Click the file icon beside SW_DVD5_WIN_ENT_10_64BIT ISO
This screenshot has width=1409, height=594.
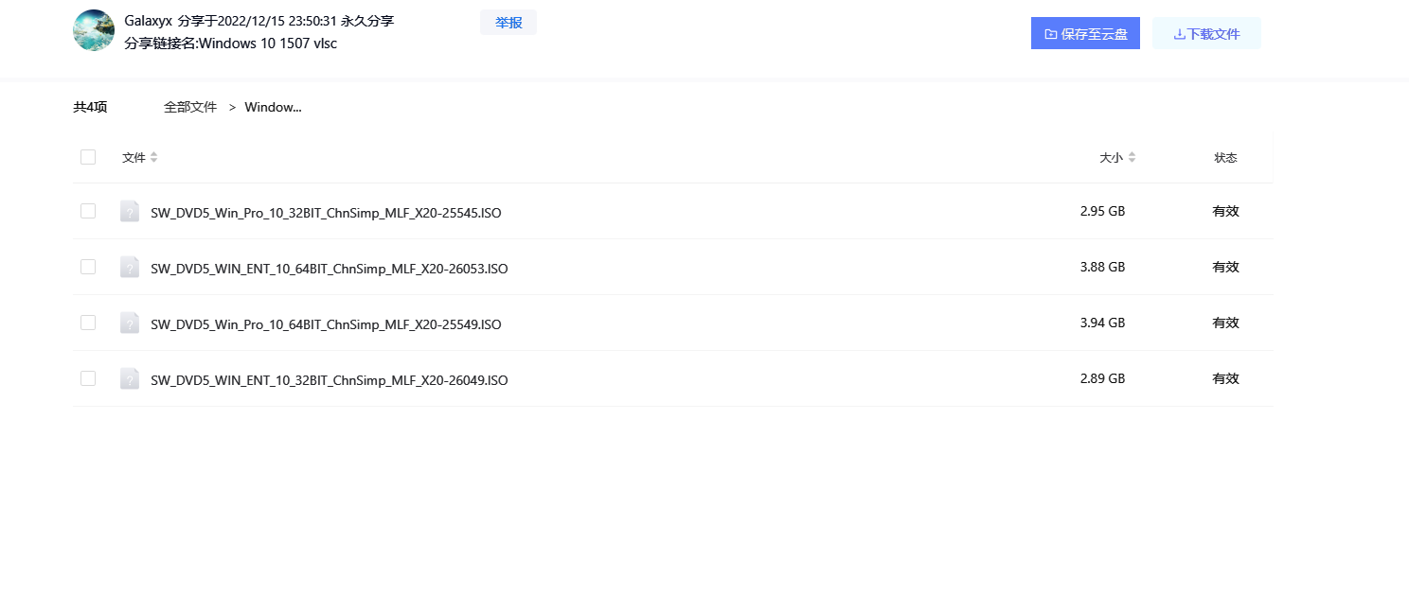[x=130, y=267]
